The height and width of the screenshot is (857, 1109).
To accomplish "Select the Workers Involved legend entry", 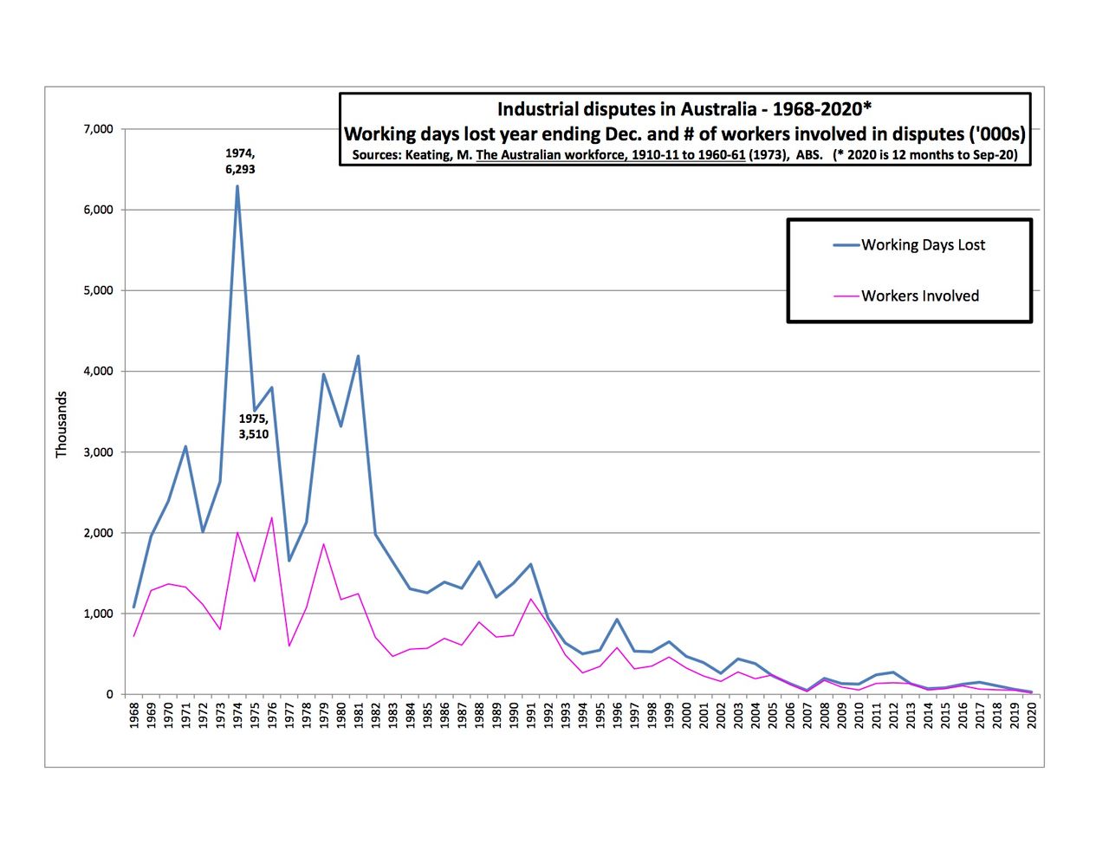I will [x=919, y=296].
